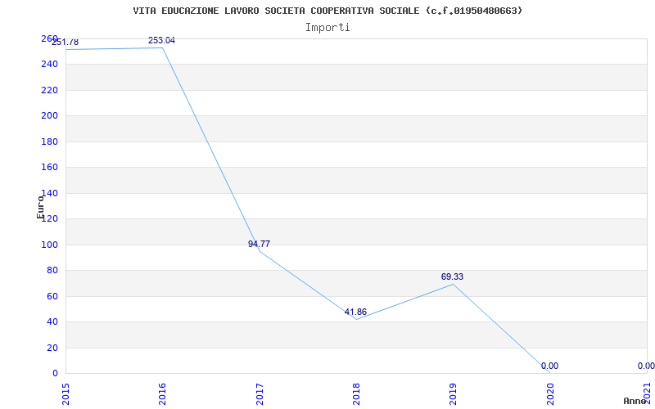
Task: Click the 253.04 data point label
Action: (161, 40)
